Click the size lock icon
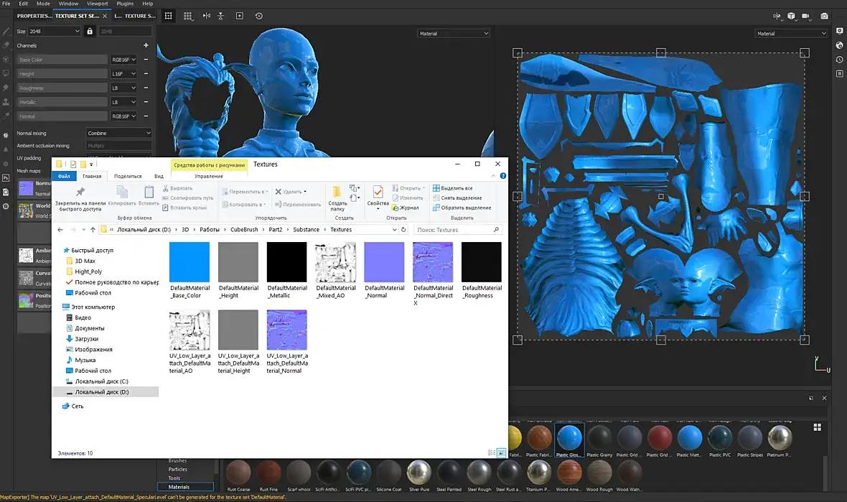The width and height of the screenshot is (847, 502). pos(90,31)
